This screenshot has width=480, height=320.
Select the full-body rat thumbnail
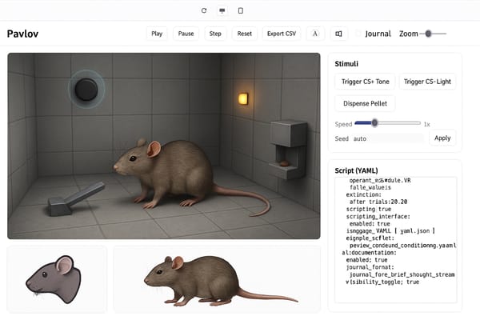[x=218, y=279]
